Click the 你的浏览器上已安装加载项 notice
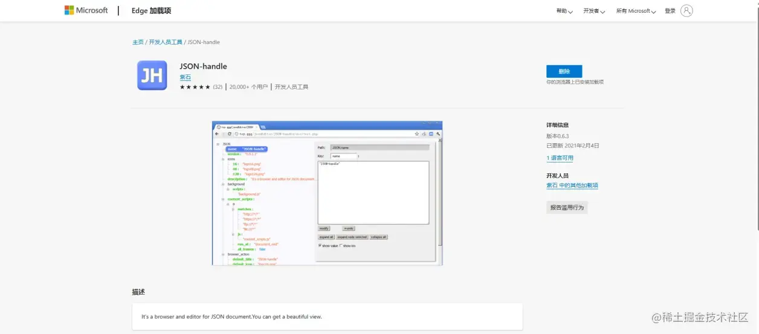This screenshot has height=334, width=759. (x=575, y=82)
